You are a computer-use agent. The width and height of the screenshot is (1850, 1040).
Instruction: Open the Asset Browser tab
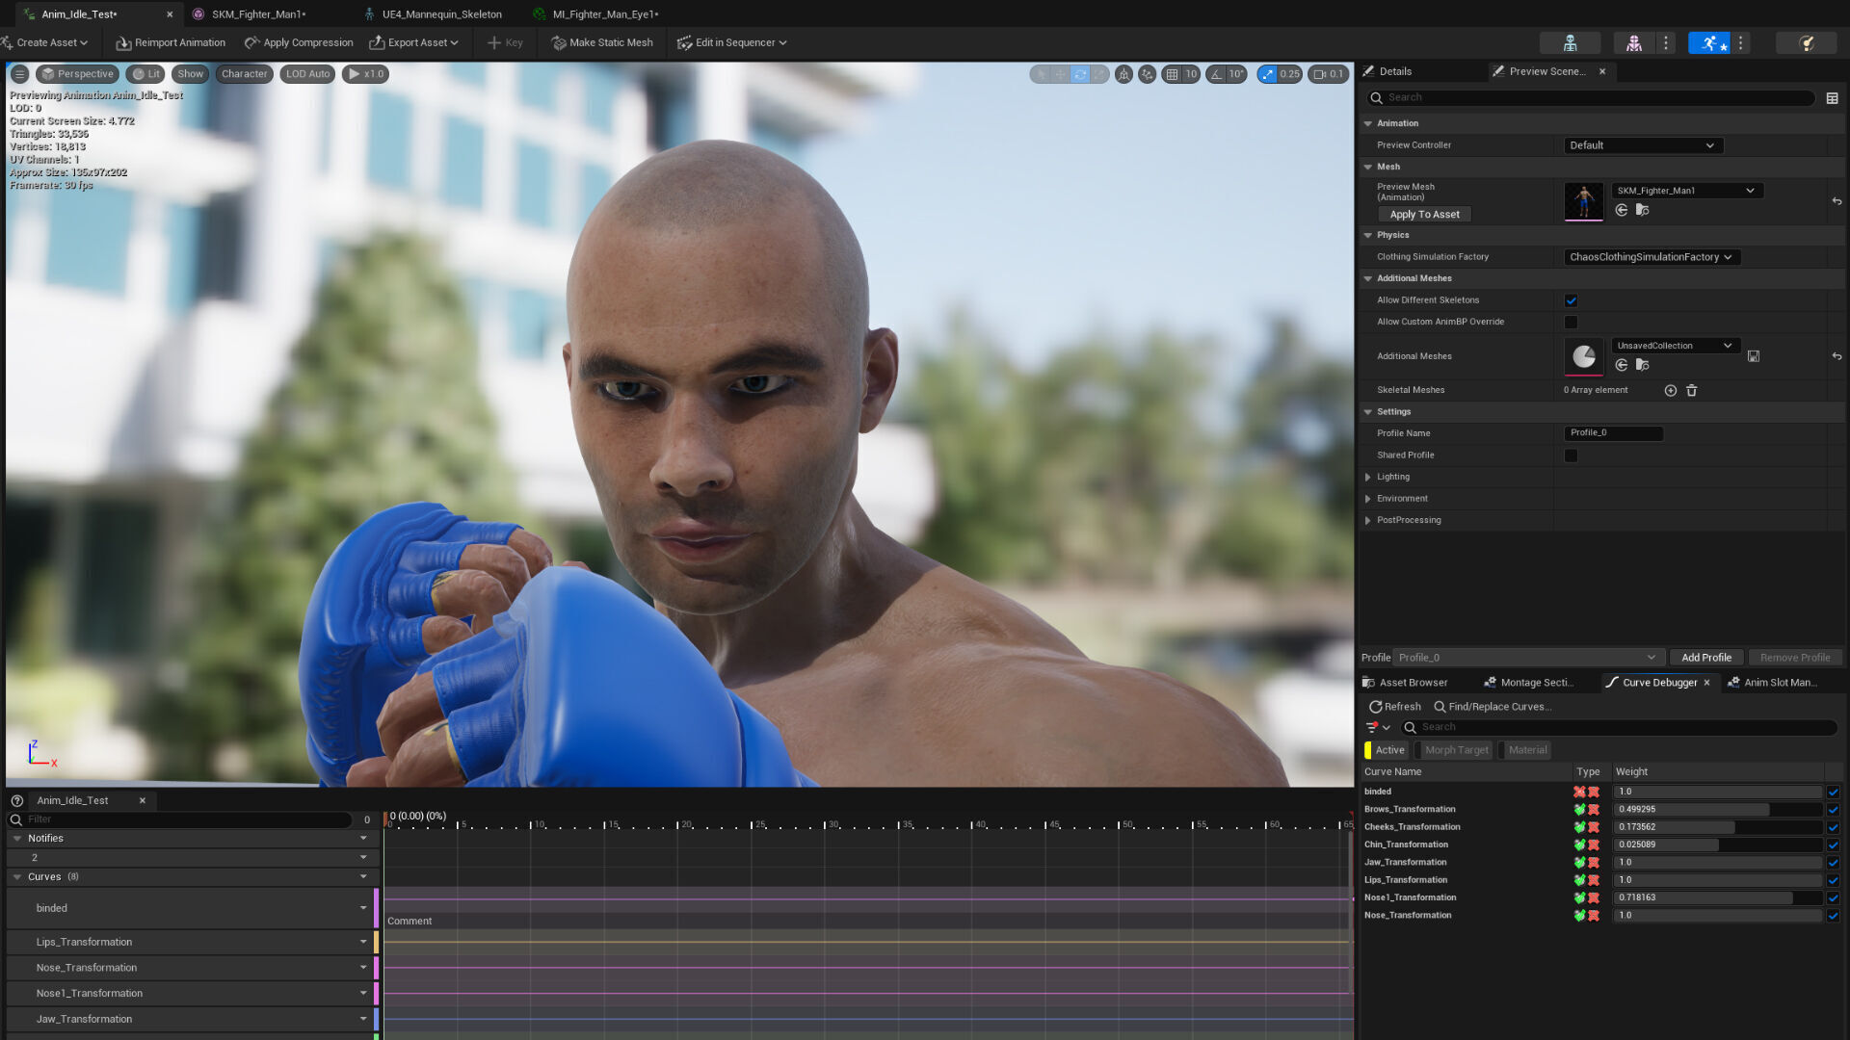pos(1413,683)
